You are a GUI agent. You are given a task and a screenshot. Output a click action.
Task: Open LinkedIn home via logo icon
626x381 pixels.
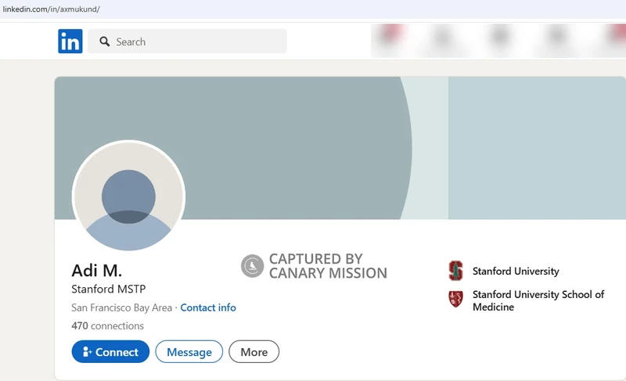[70, 41]
